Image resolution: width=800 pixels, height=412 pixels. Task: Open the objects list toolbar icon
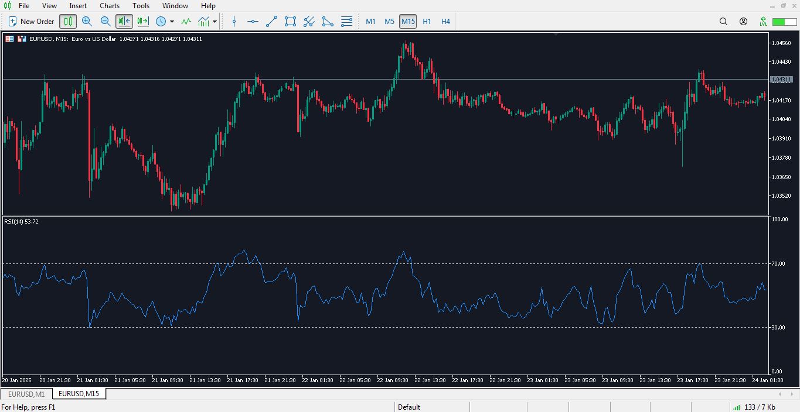(x=347, y=22)
